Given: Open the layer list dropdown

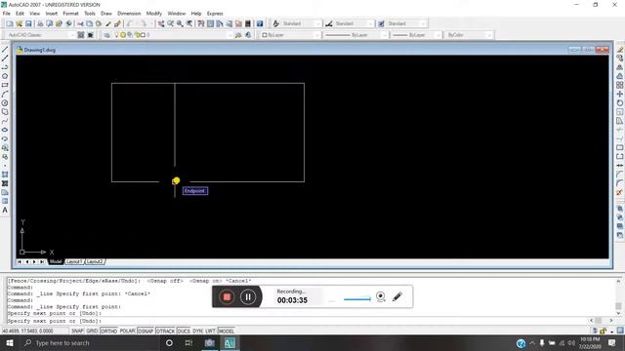Looking at the screenshot, I should (174, 35).
